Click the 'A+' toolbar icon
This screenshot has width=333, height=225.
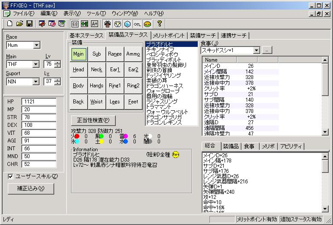(x=95, y=23)
